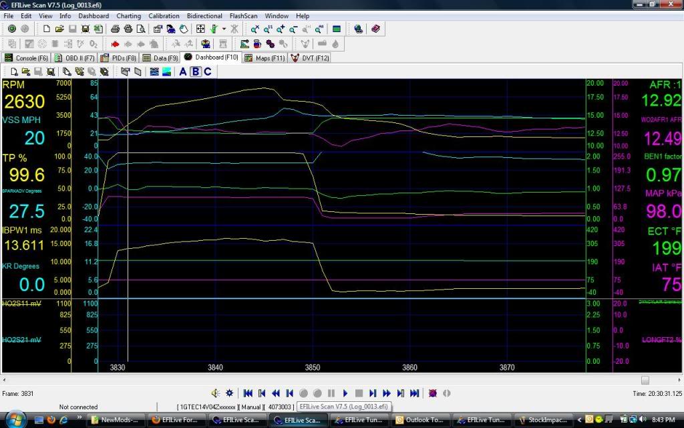Click the zoom out magnifier with minus
This screenshot has height=428, width=684.
(293, 29)
